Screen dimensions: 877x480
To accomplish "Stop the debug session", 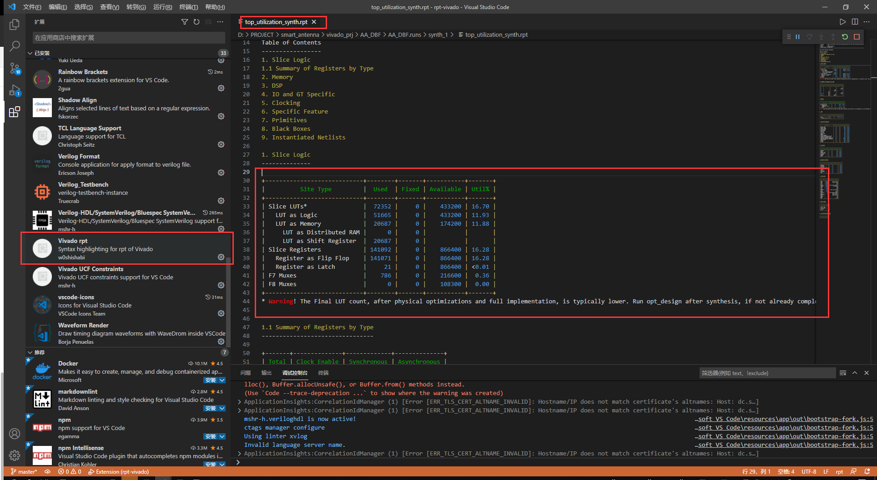I will 857,37.
